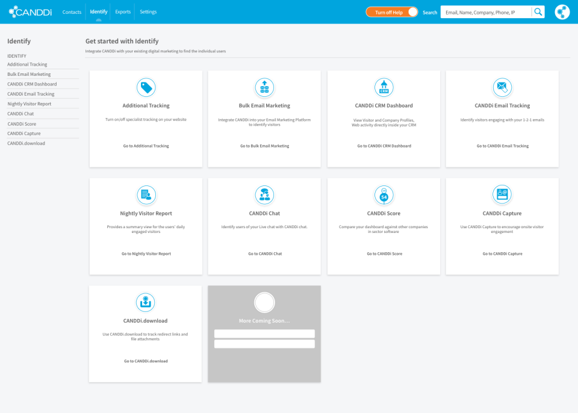578x413 pixels.
Task: Click Go to CANDDi CRM Dashboard link
Action: point(384,146)
